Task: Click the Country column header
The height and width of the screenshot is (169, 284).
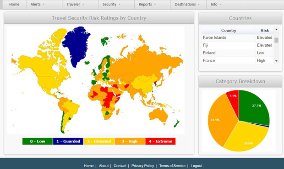Action: click(229, 30)
